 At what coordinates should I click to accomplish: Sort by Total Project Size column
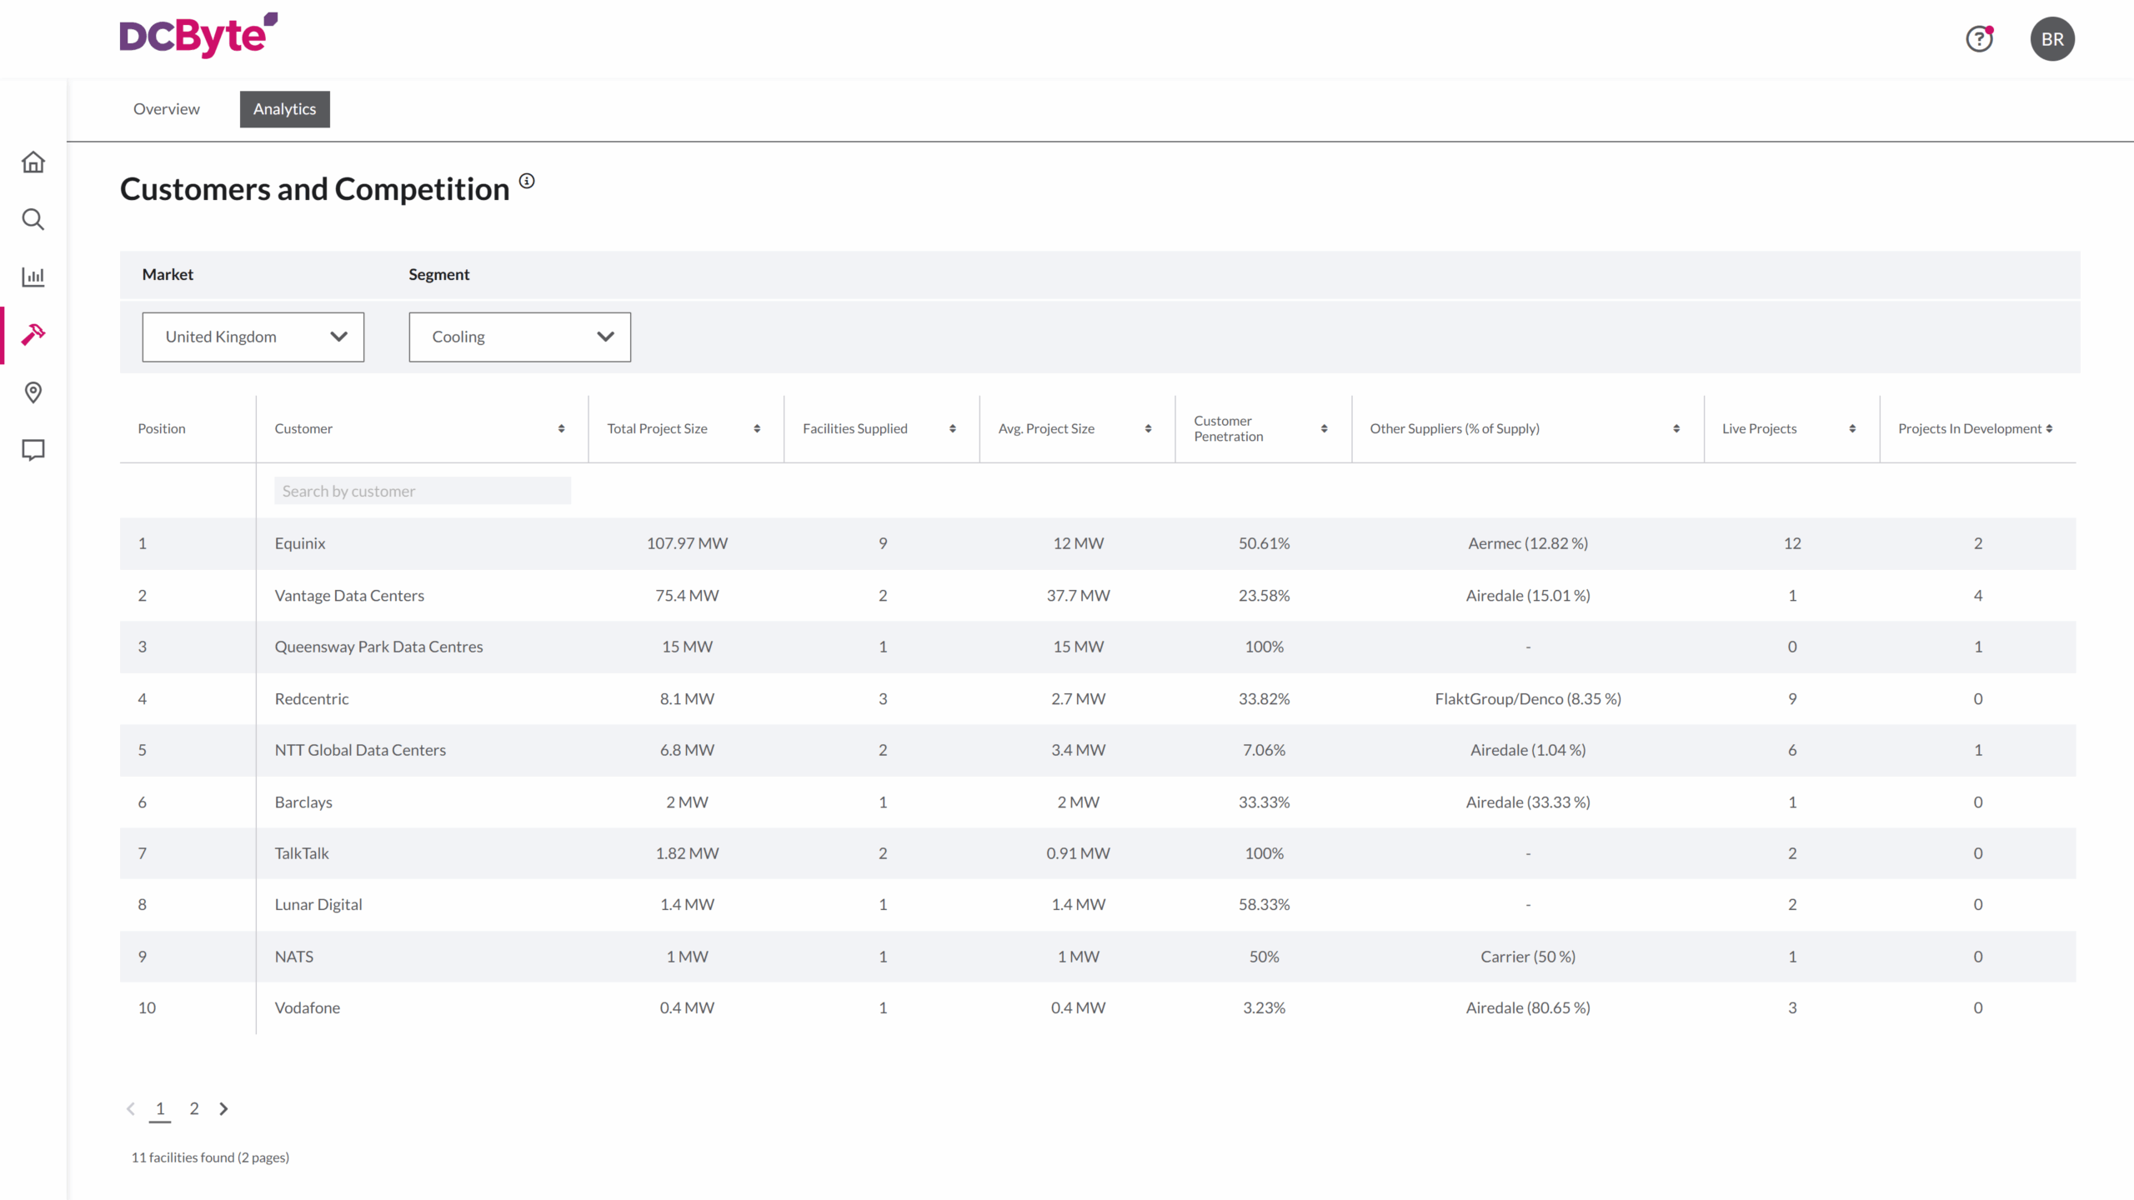[x=757, y=428]
